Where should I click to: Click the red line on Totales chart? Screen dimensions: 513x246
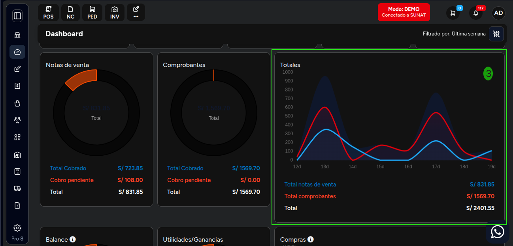(x=324, y=107)
